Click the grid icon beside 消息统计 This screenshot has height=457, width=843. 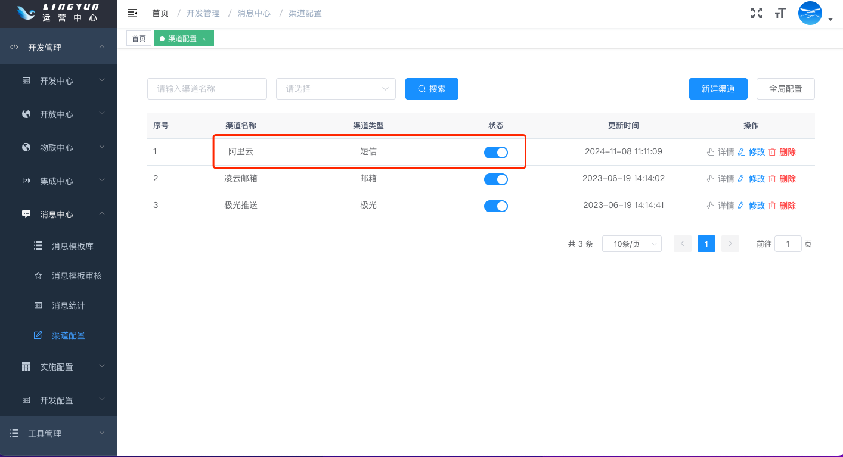point(38,305)
